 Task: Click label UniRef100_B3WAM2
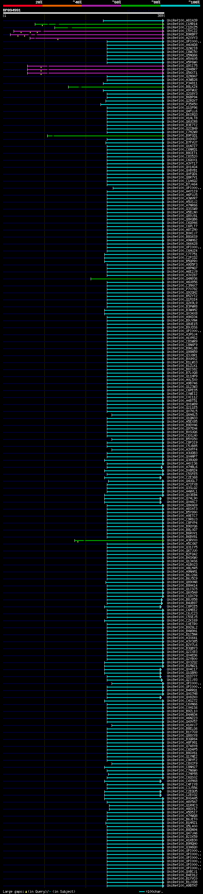coord(182,310)
